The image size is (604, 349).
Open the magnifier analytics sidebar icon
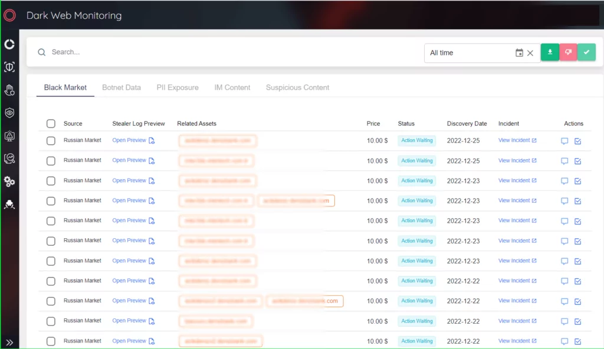coord(9,159)
